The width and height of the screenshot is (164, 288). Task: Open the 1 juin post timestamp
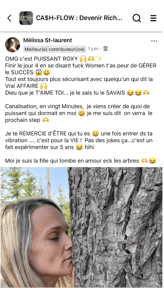click(93, 49)
